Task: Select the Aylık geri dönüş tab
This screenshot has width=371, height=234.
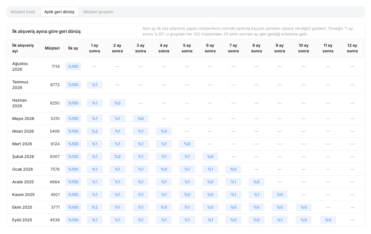Action: point(59,12)
